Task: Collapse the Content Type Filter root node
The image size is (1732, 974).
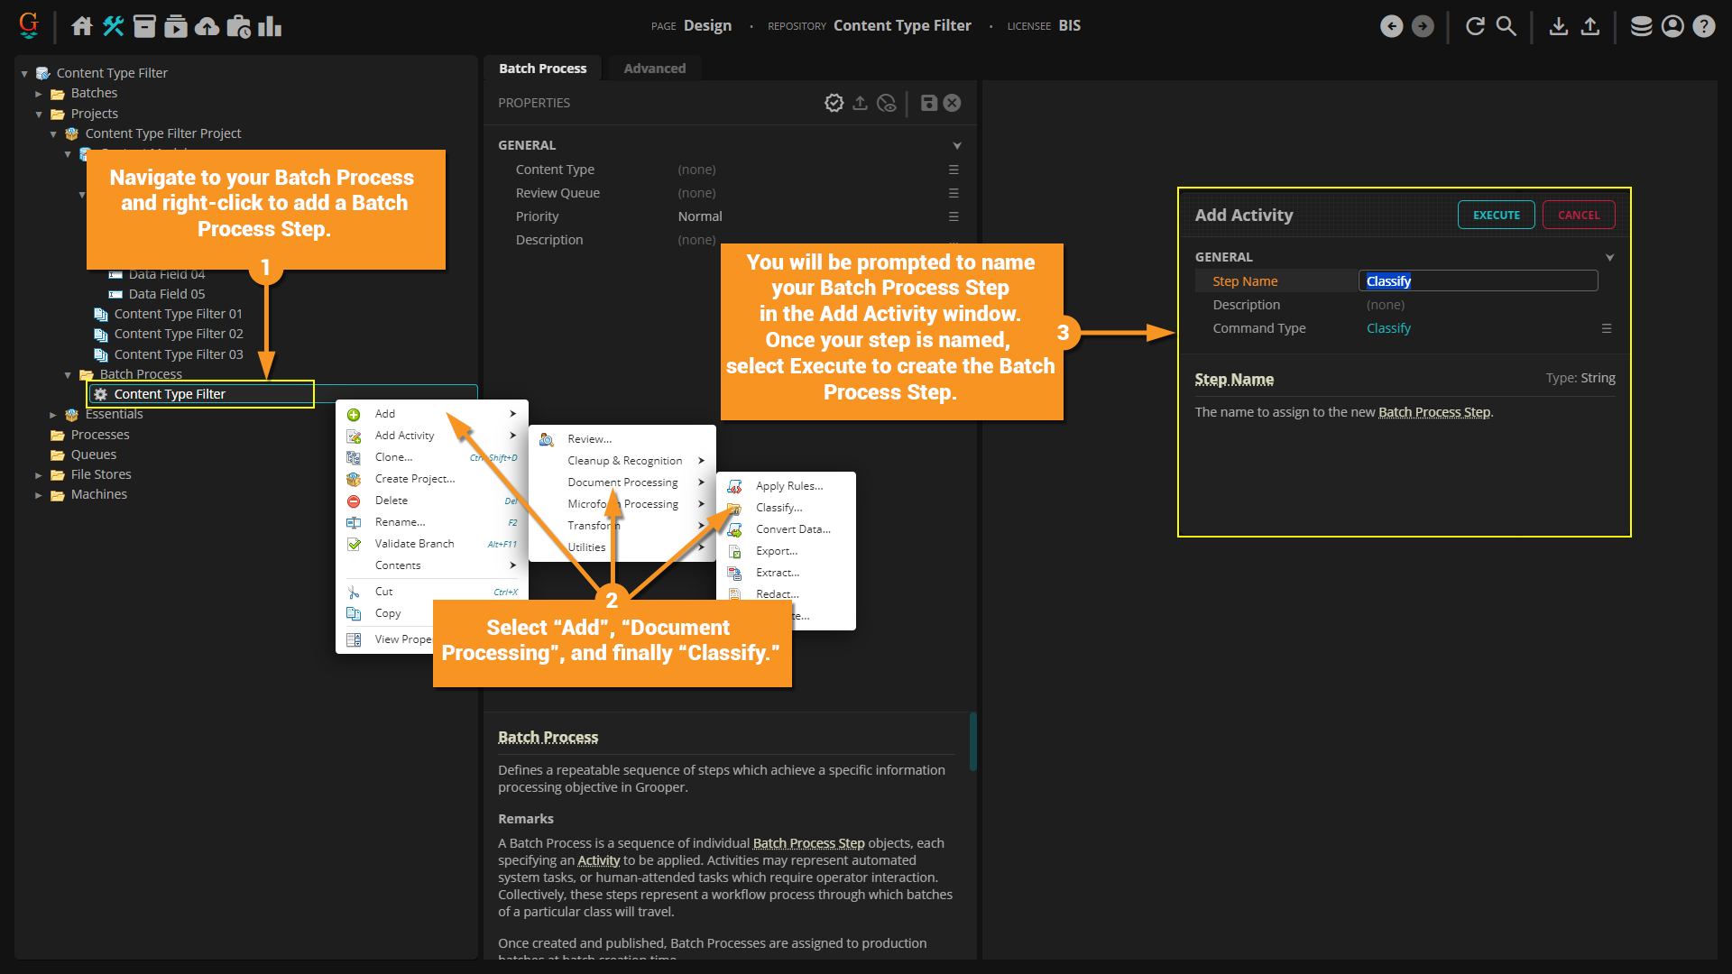Action: click(x=25, y=74)
